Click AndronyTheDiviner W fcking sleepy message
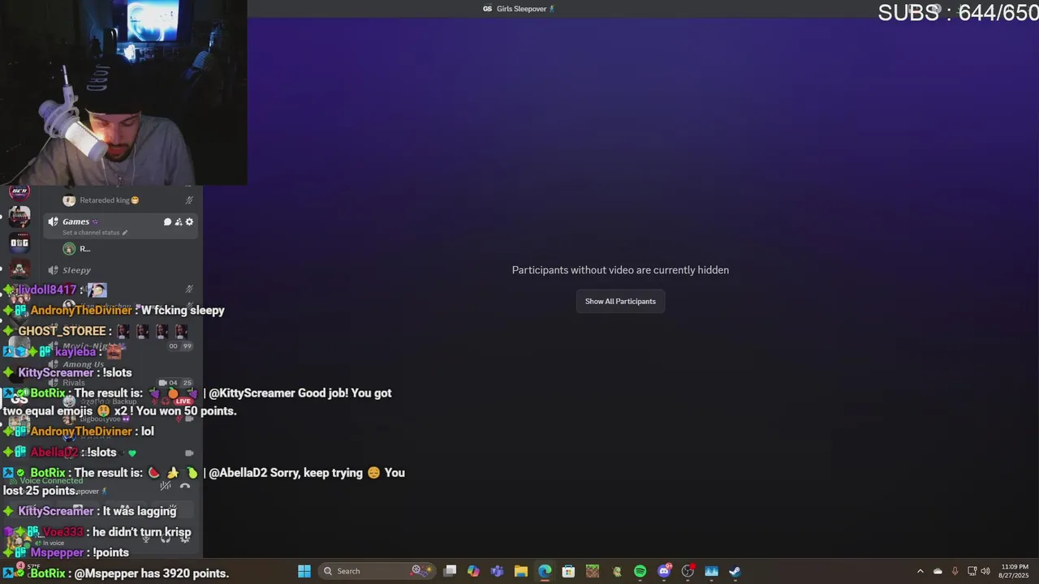This screenshot has width=1039, height=584. [x=127, y=310]
